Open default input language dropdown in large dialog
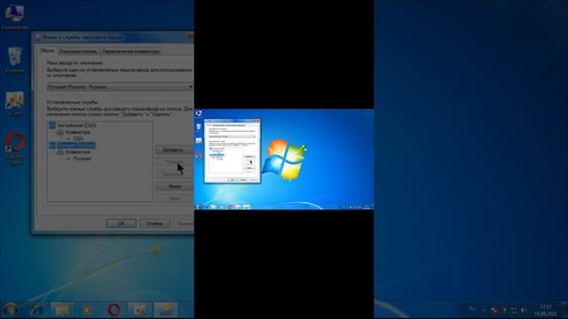This screenshot has width=568, height=319. [120, 87]
